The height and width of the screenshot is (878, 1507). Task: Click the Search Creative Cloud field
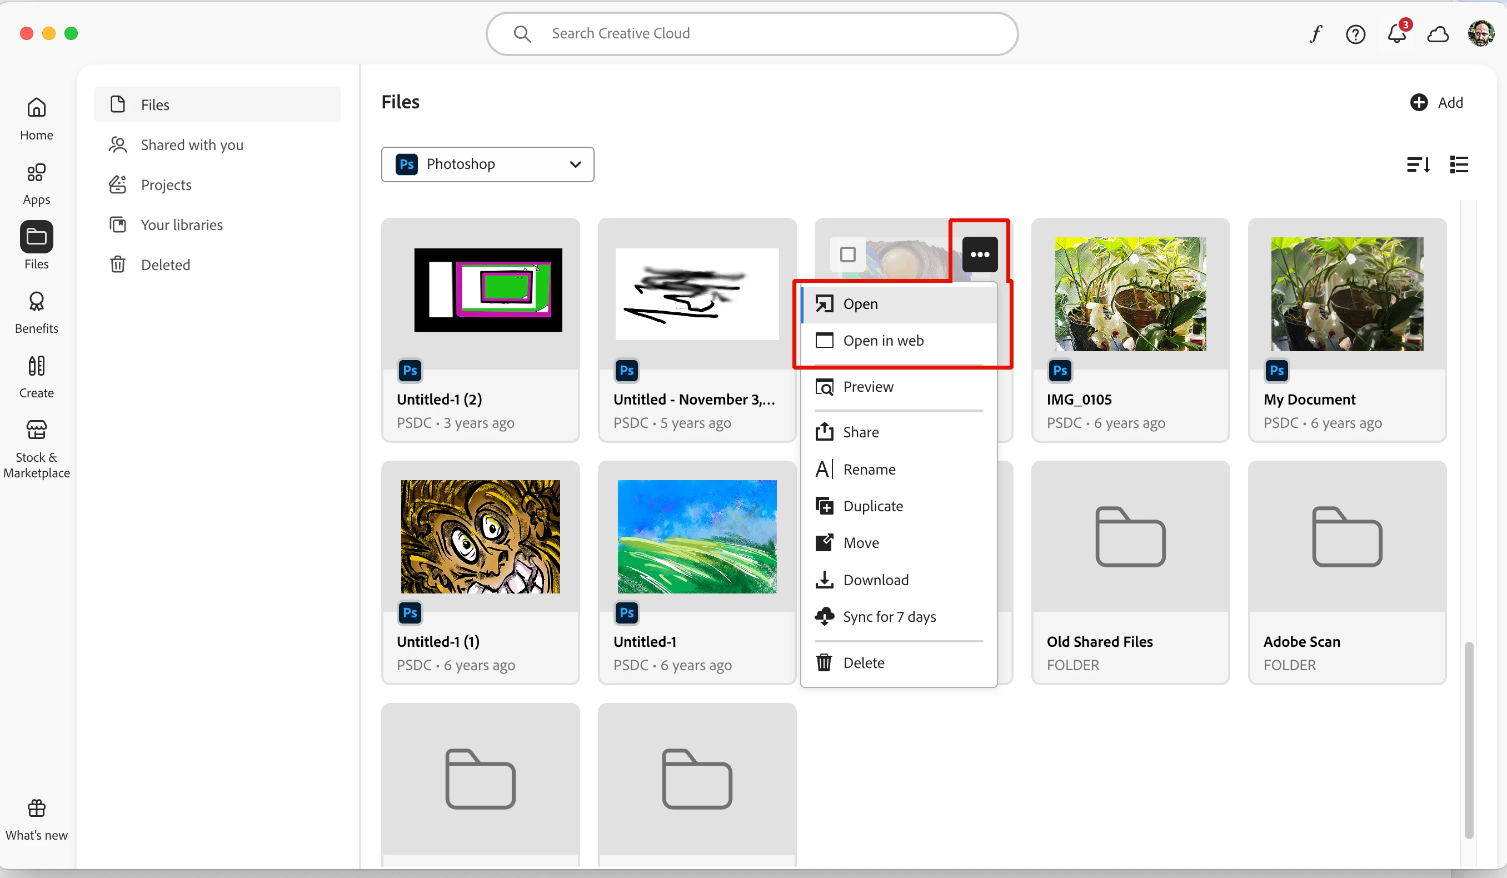[x=752, y=33]
